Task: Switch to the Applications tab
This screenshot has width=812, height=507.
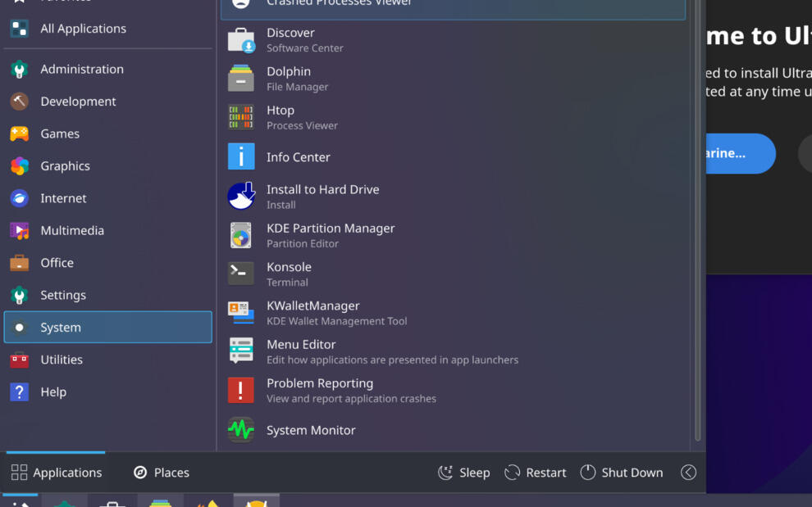Action: [56, 473]
